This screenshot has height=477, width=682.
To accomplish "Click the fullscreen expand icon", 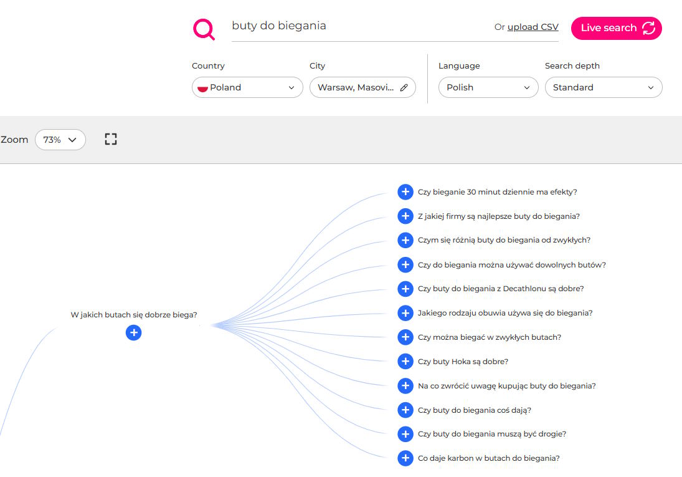I will [x=111, y=139].
